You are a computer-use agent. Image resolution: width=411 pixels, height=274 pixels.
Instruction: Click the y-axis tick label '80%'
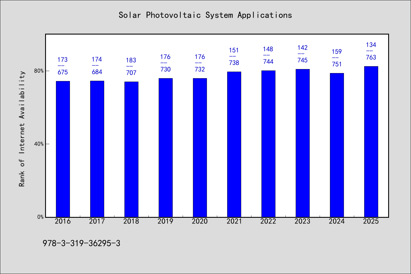click(39, 71)
